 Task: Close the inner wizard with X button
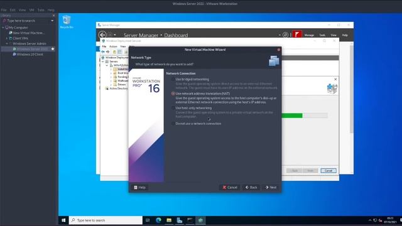[x=335, y=80]
